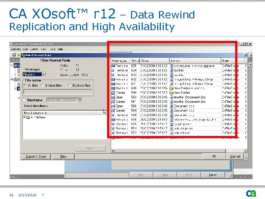Tick the Start time checkbox
The height and width of the screenshot is (199, 265).
click(x=24, y=100)
